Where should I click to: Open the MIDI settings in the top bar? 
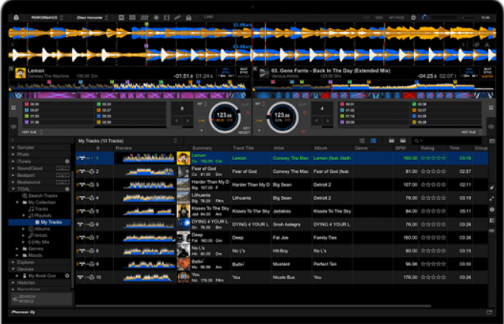coord(379,18)
